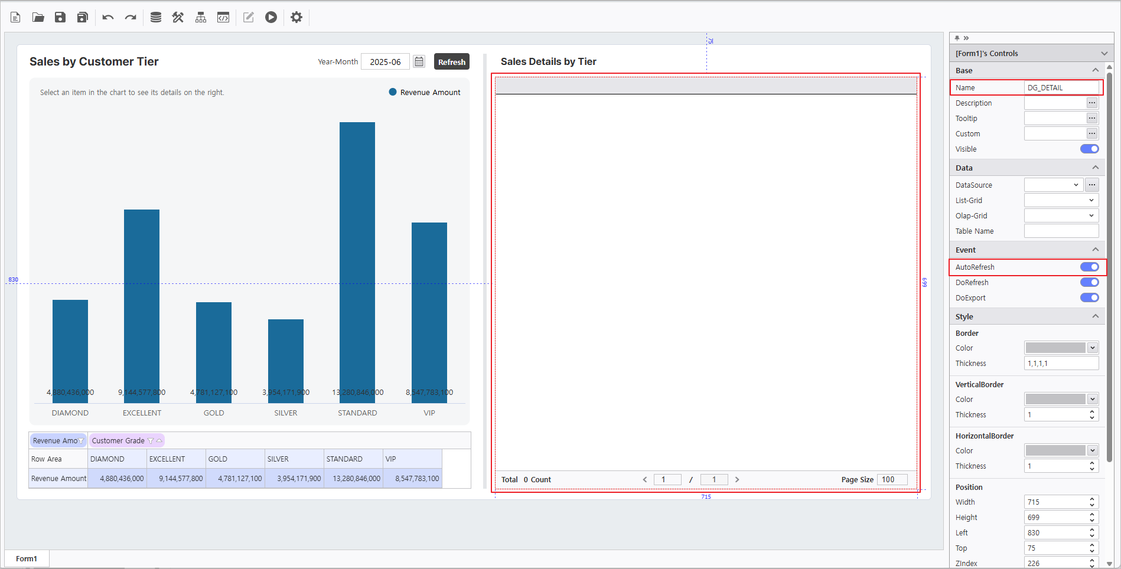The image size is (1121, 569).
Task: Turn off the Visible switch
Action: coord(1089,149)
